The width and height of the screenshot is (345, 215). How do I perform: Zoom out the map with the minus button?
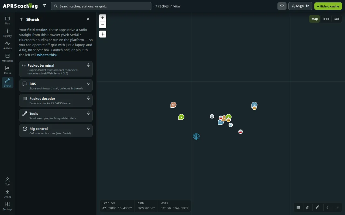[x=103, y=25]
